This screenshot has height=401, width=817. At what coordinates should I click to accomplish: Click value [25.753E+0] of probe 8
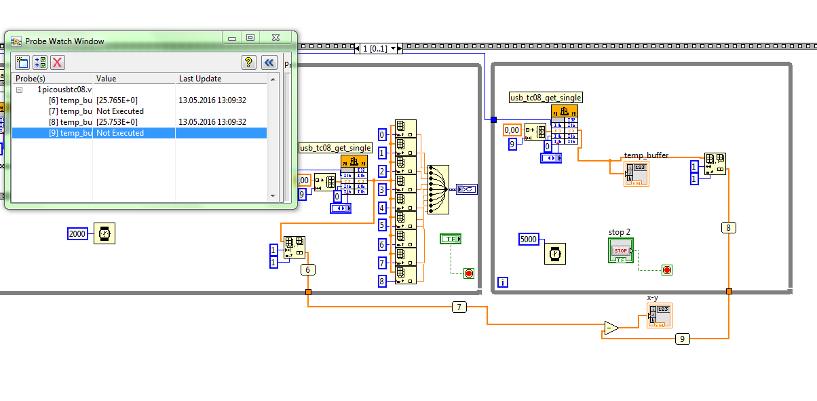[117, 122]
